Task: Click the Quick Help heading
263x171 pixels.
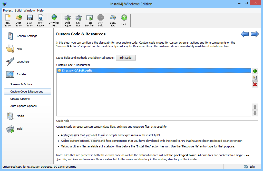Action: 63,121
